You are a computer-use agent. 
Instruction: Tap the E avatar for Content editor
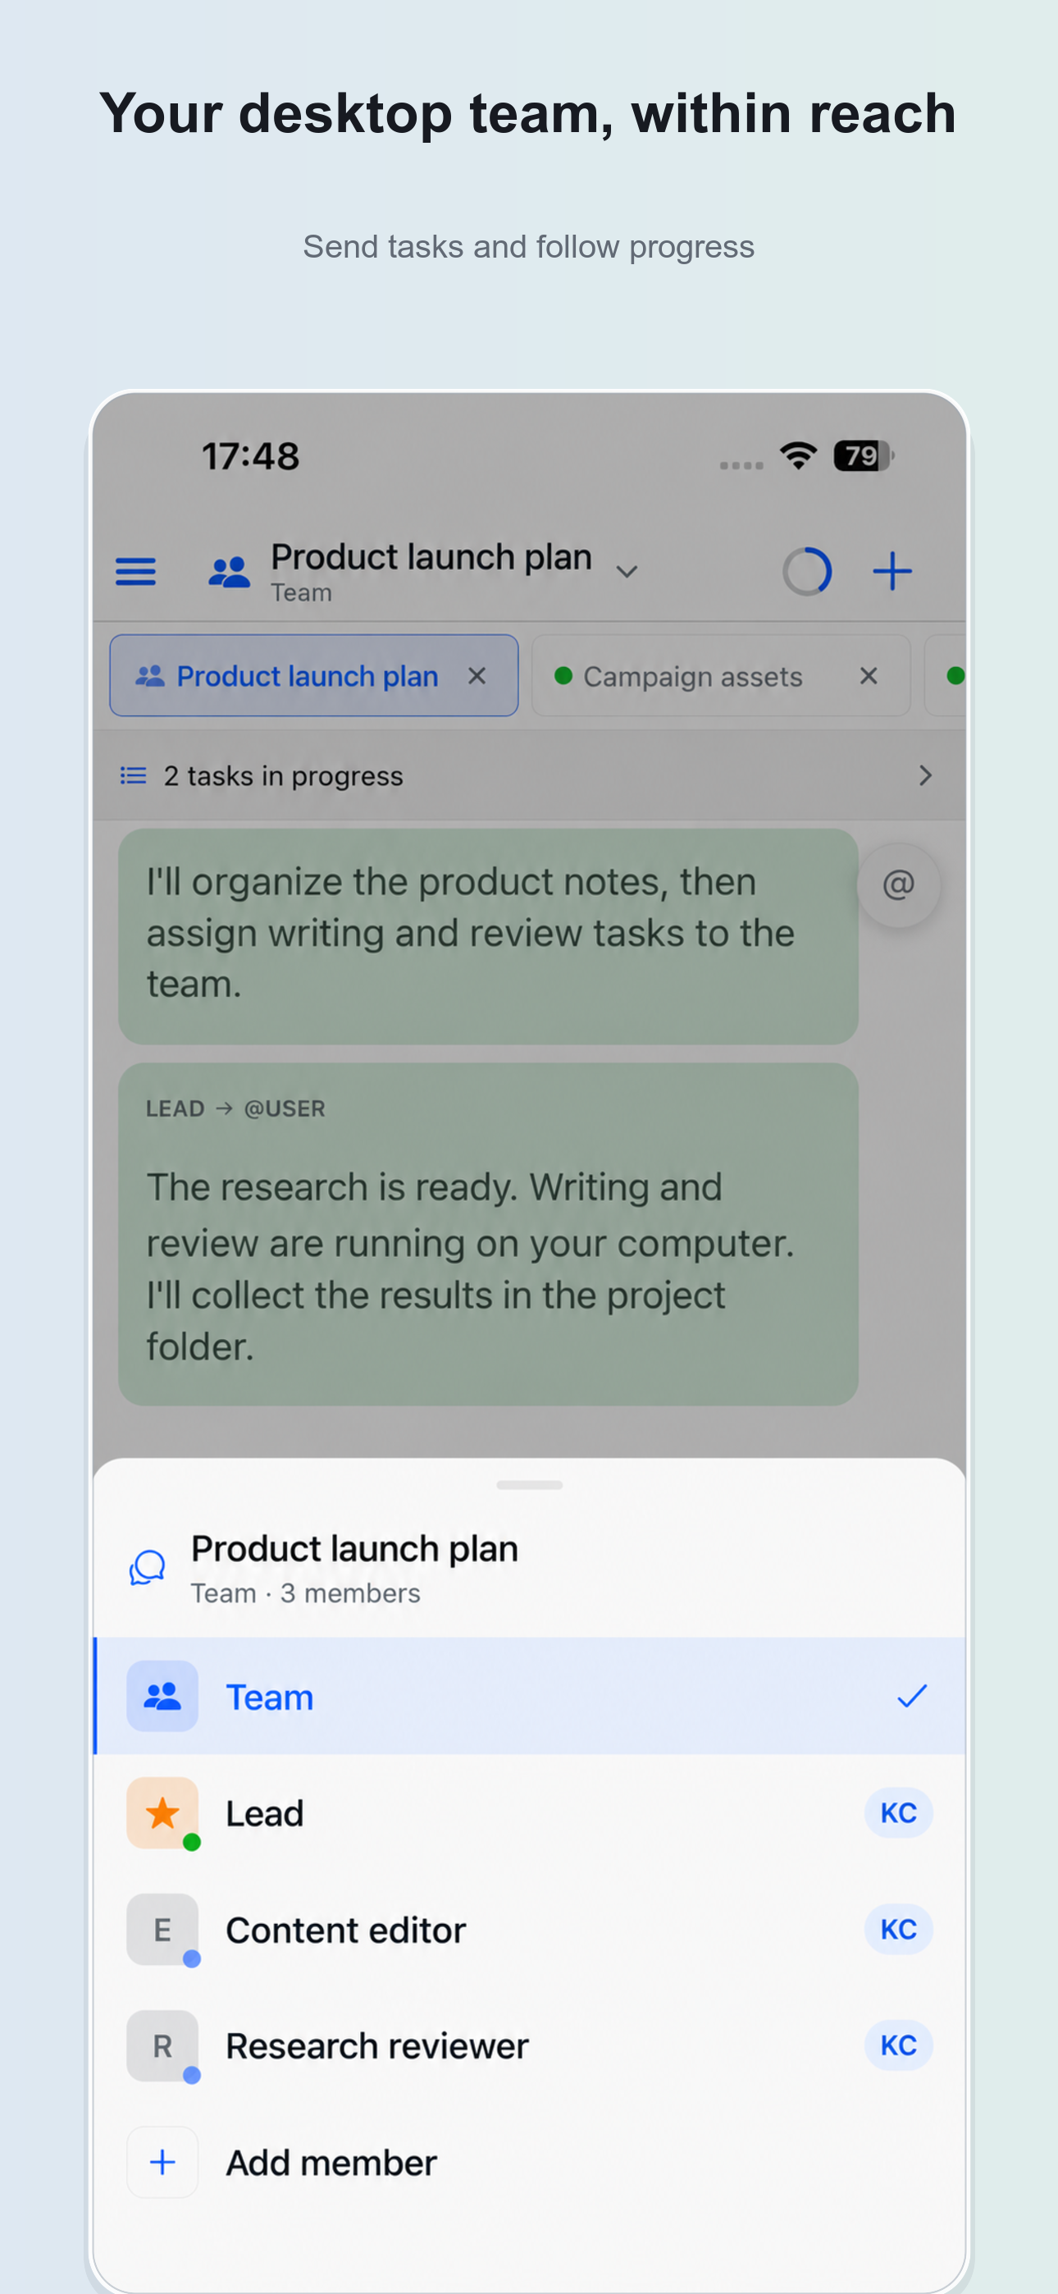click(162, 1930)
